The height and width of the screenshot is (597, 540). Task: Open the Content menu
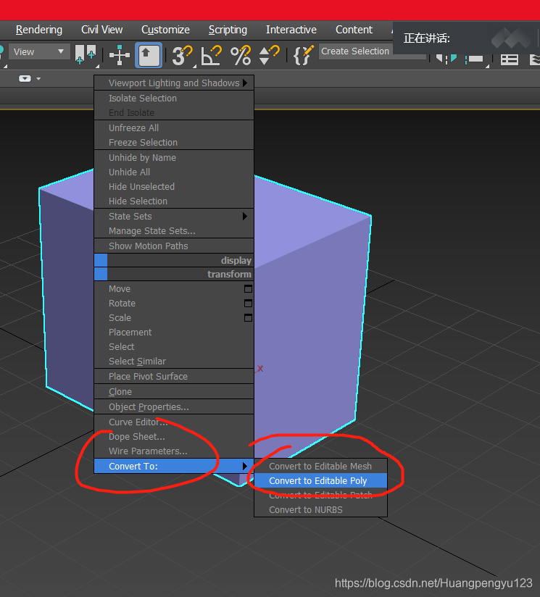[354, 30]
